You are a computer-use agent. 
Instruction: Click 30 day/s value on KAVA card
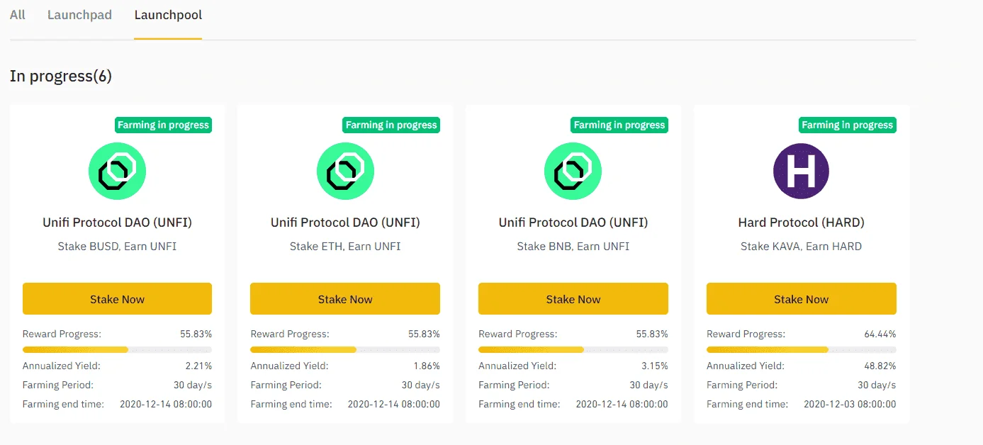coord(877,385)
